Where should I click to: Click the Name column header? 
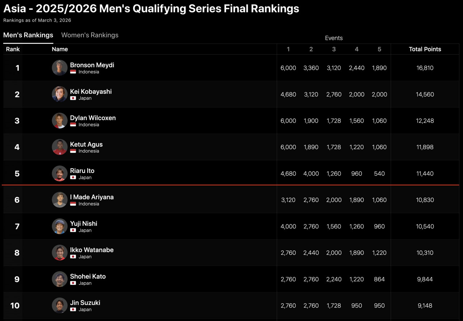pyautogui.click(x=60, y=49)
